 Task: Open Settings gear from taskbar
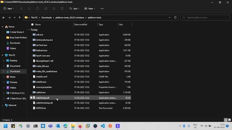(28, 126)
